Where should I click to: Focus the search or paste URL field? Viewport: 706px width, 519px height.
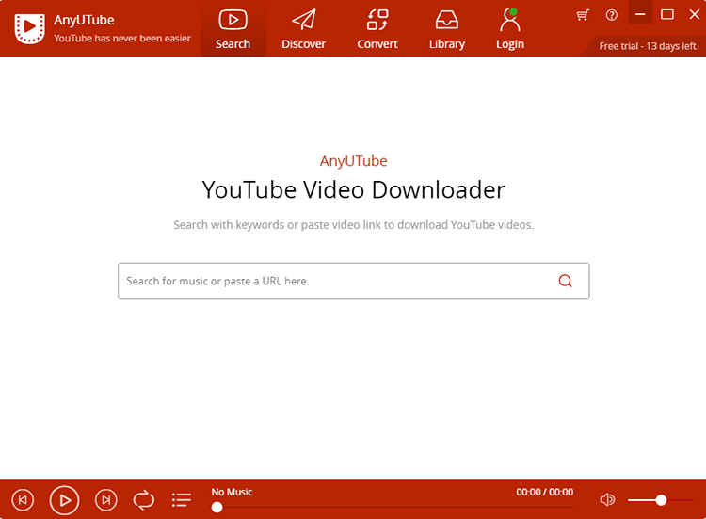point(353,281)
